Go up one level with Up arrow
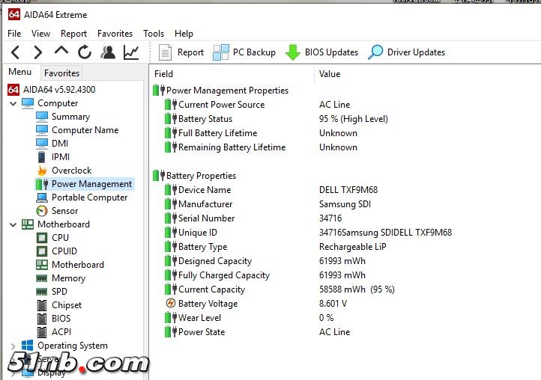 pyautogui.click(x=61, y=52)
